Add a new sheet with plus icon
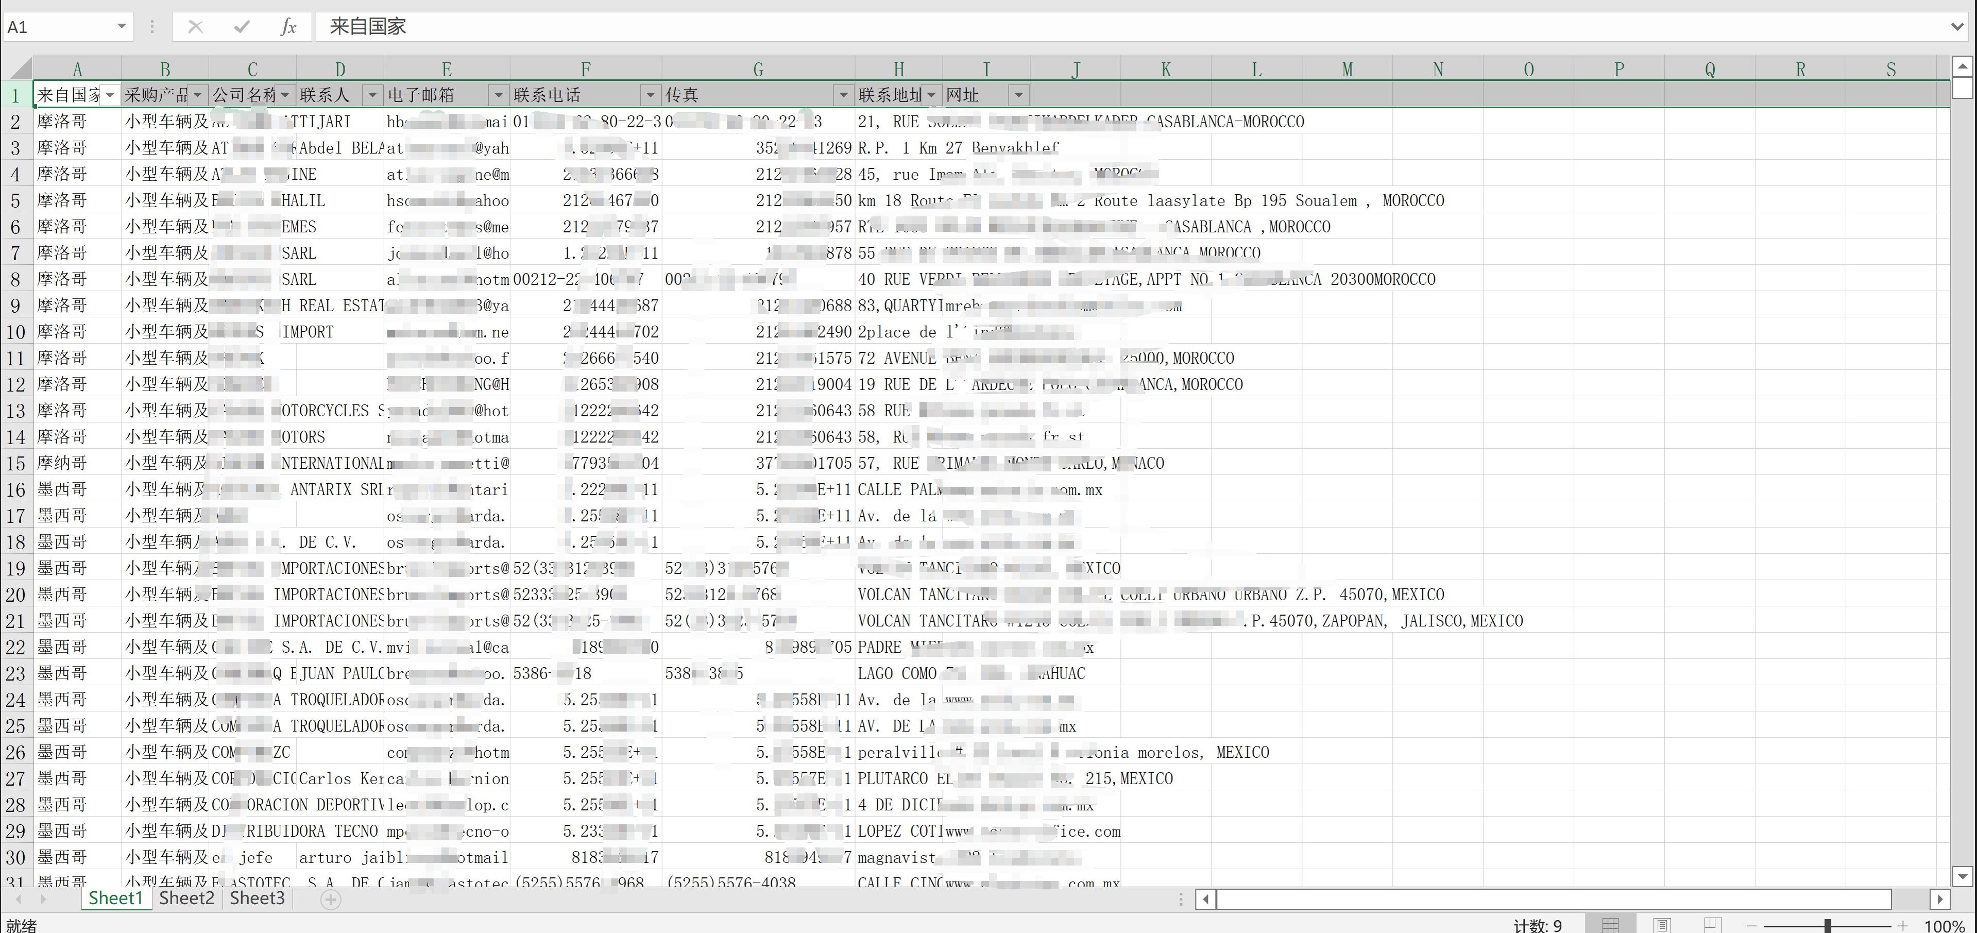1977x933 pixels. pyautogui.click(x=331, y=899)
